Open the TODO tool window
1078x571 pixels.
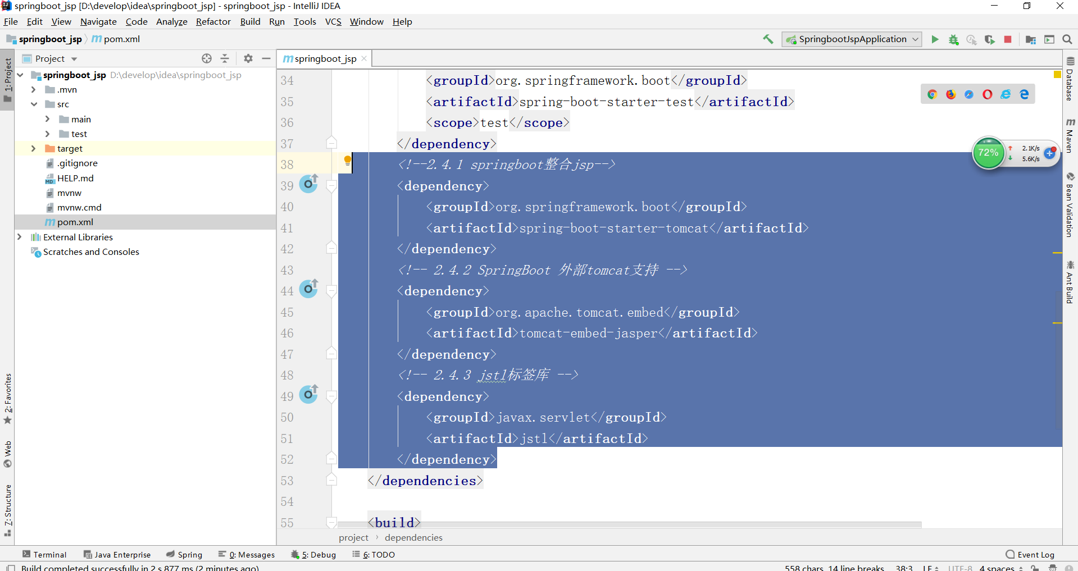click(374, 554)
